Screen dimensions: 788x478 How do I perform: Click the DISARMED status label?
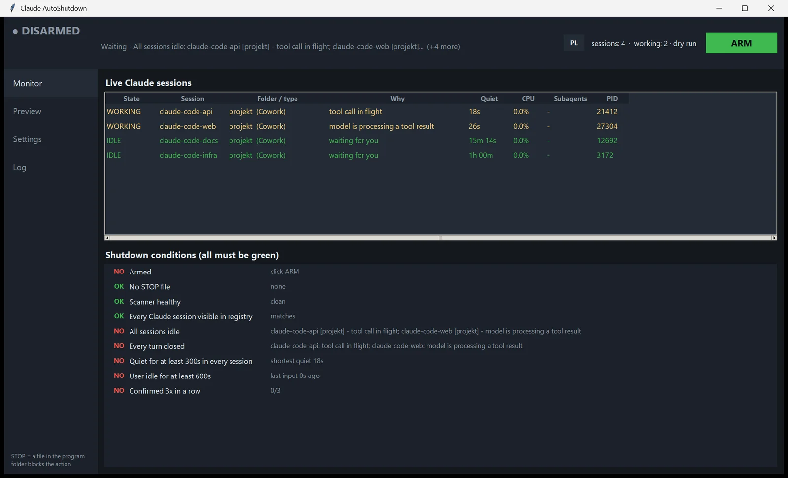51,31
